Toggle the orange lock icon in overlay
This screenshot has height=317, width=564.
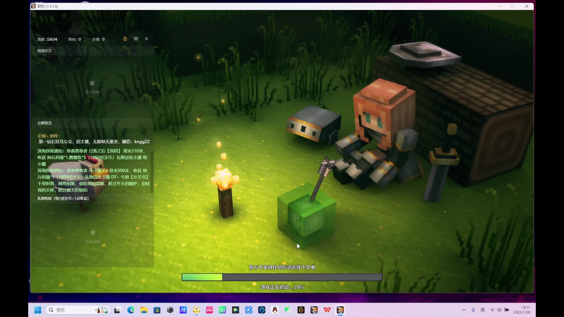click(125, 39)
